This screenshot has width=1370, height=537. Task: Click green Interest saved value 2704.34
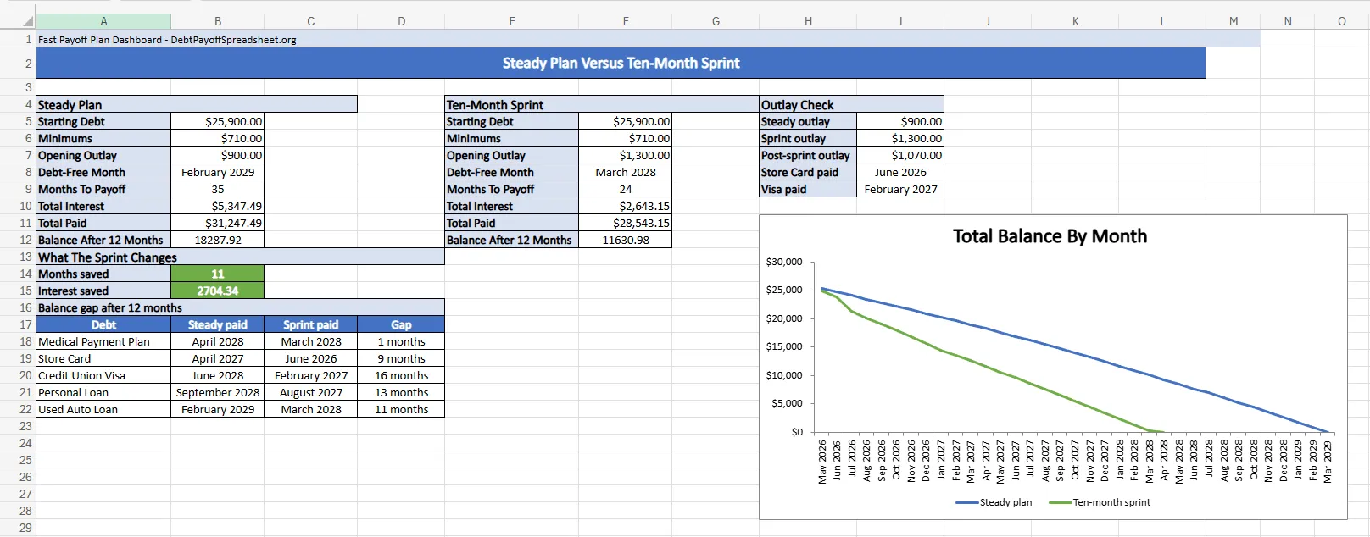[x=217, y=291]
